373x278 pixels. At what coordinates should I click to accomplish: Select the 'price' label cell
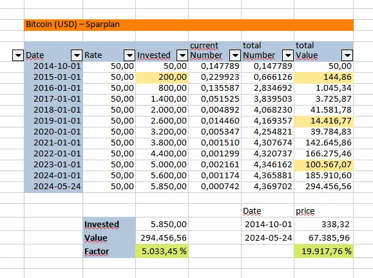pos(324,211)
